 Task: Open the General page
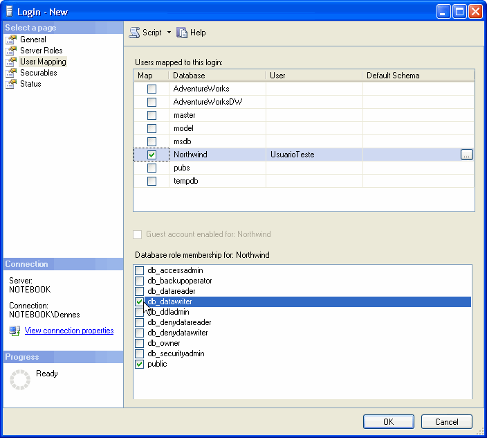[x=33, y=40]
